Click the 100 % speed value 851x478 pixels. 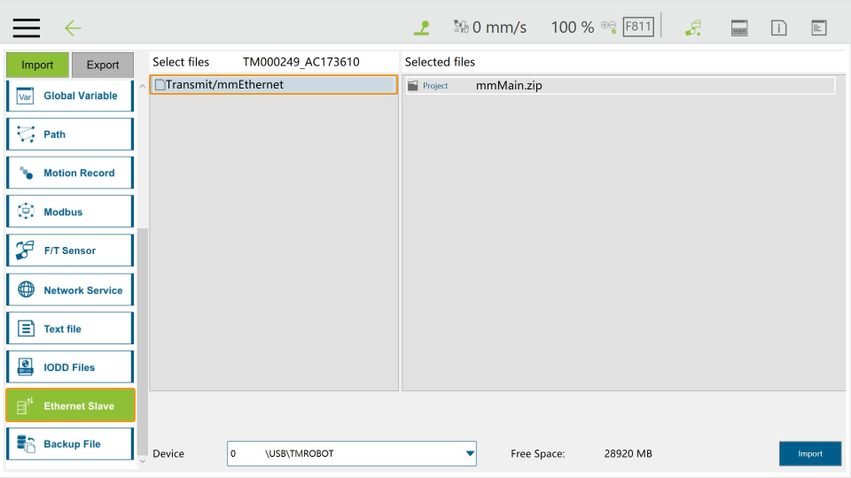[573, 27]
